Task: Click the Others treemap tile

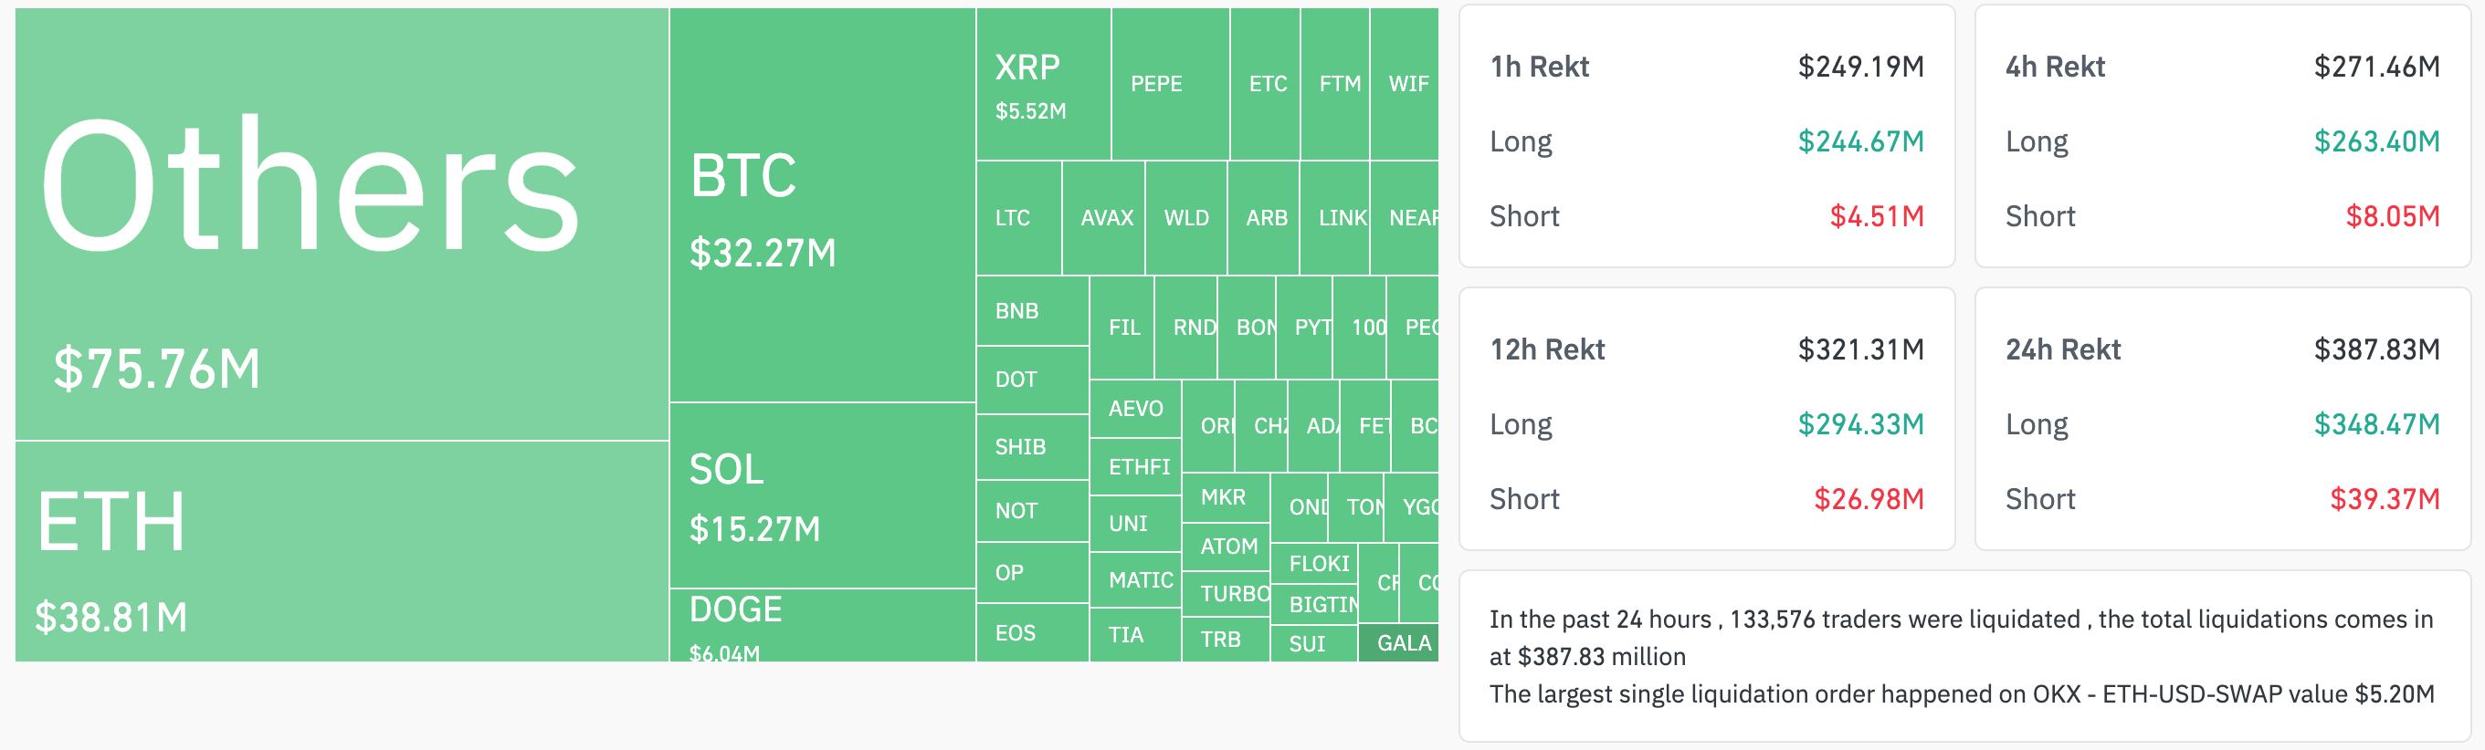Action: click(x=342, y=224)
